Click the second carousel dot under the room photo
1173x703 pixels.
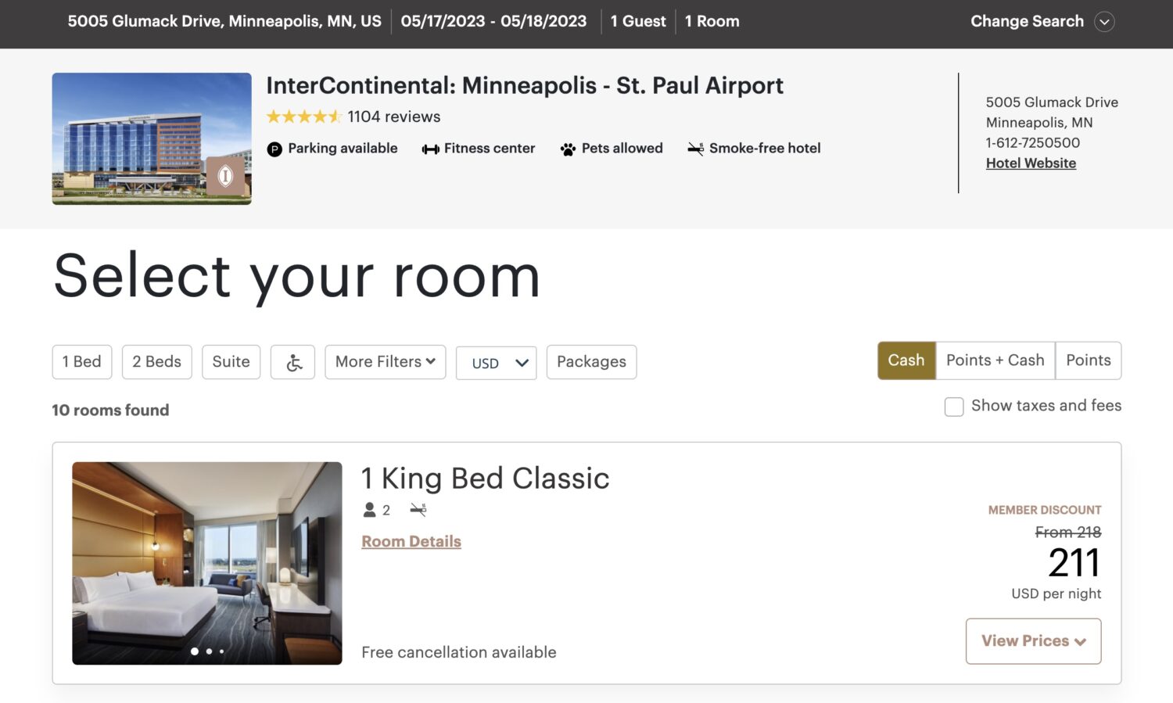(x=209, y=650)
